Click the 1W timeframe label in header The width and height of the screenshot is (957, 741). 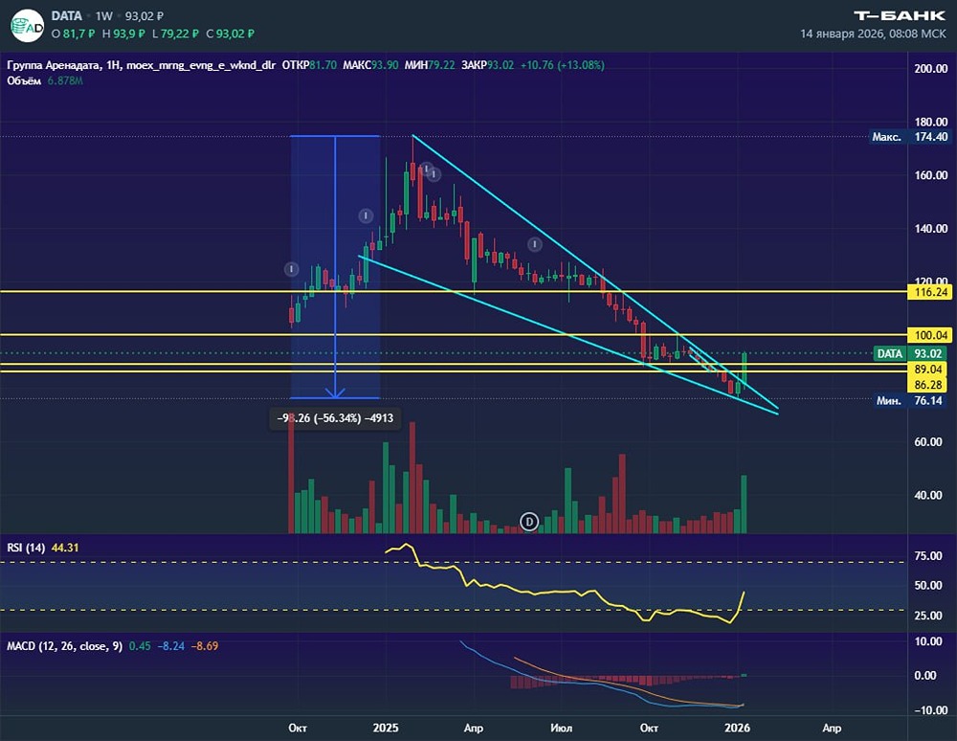(x=103, y=16)
